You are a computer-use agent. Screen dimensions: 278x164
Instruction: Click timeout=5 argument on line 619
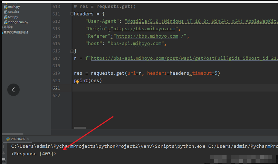click(x=204, y=73)
